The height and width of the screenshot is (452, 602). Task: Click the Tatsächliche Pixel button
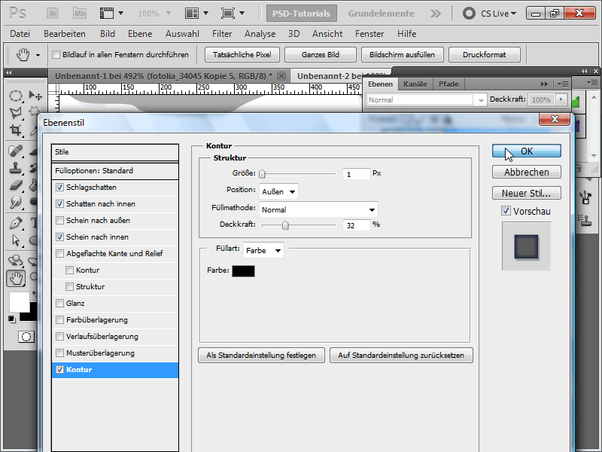(x=242, y=54)
